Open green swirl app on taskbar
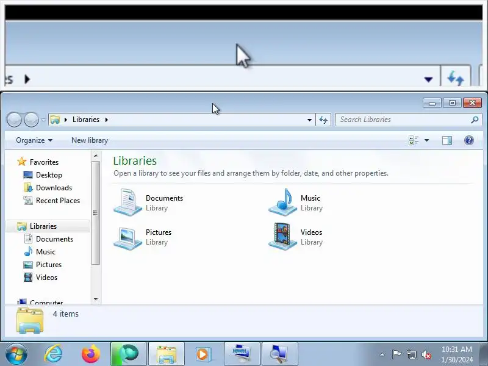The width and height of the screenshot is (488, 366). (x=129, y=354)
